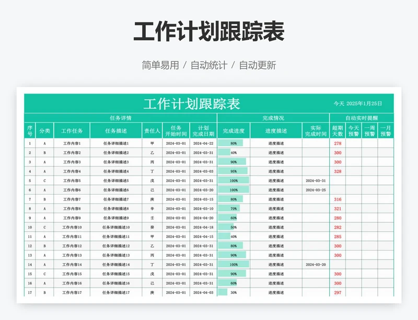Image resolution: width=418 pixels, height=320 pixels.
Task: Click the 工作内容17 cell
Action: pyautogui.click(x=72, y=292)
